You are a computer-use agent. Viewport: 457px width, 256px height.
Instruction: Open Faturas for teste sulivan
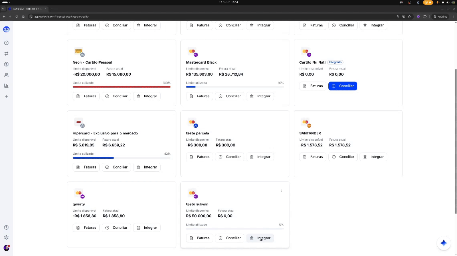coord(200,238)
